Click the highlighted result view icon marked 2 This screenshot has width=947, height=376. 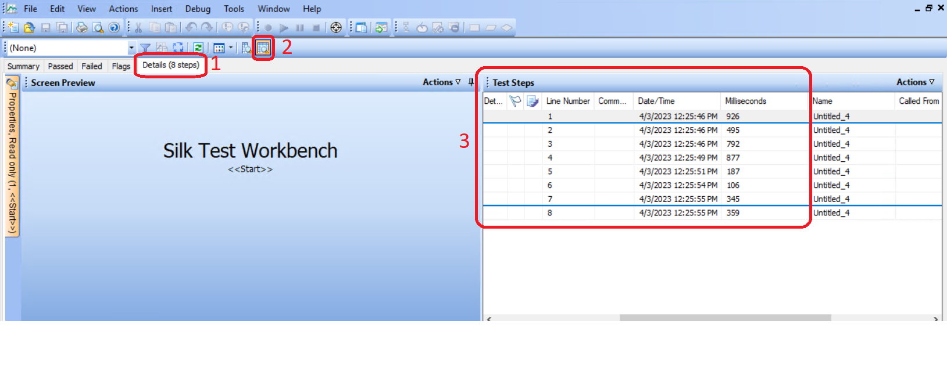[263, 48]
